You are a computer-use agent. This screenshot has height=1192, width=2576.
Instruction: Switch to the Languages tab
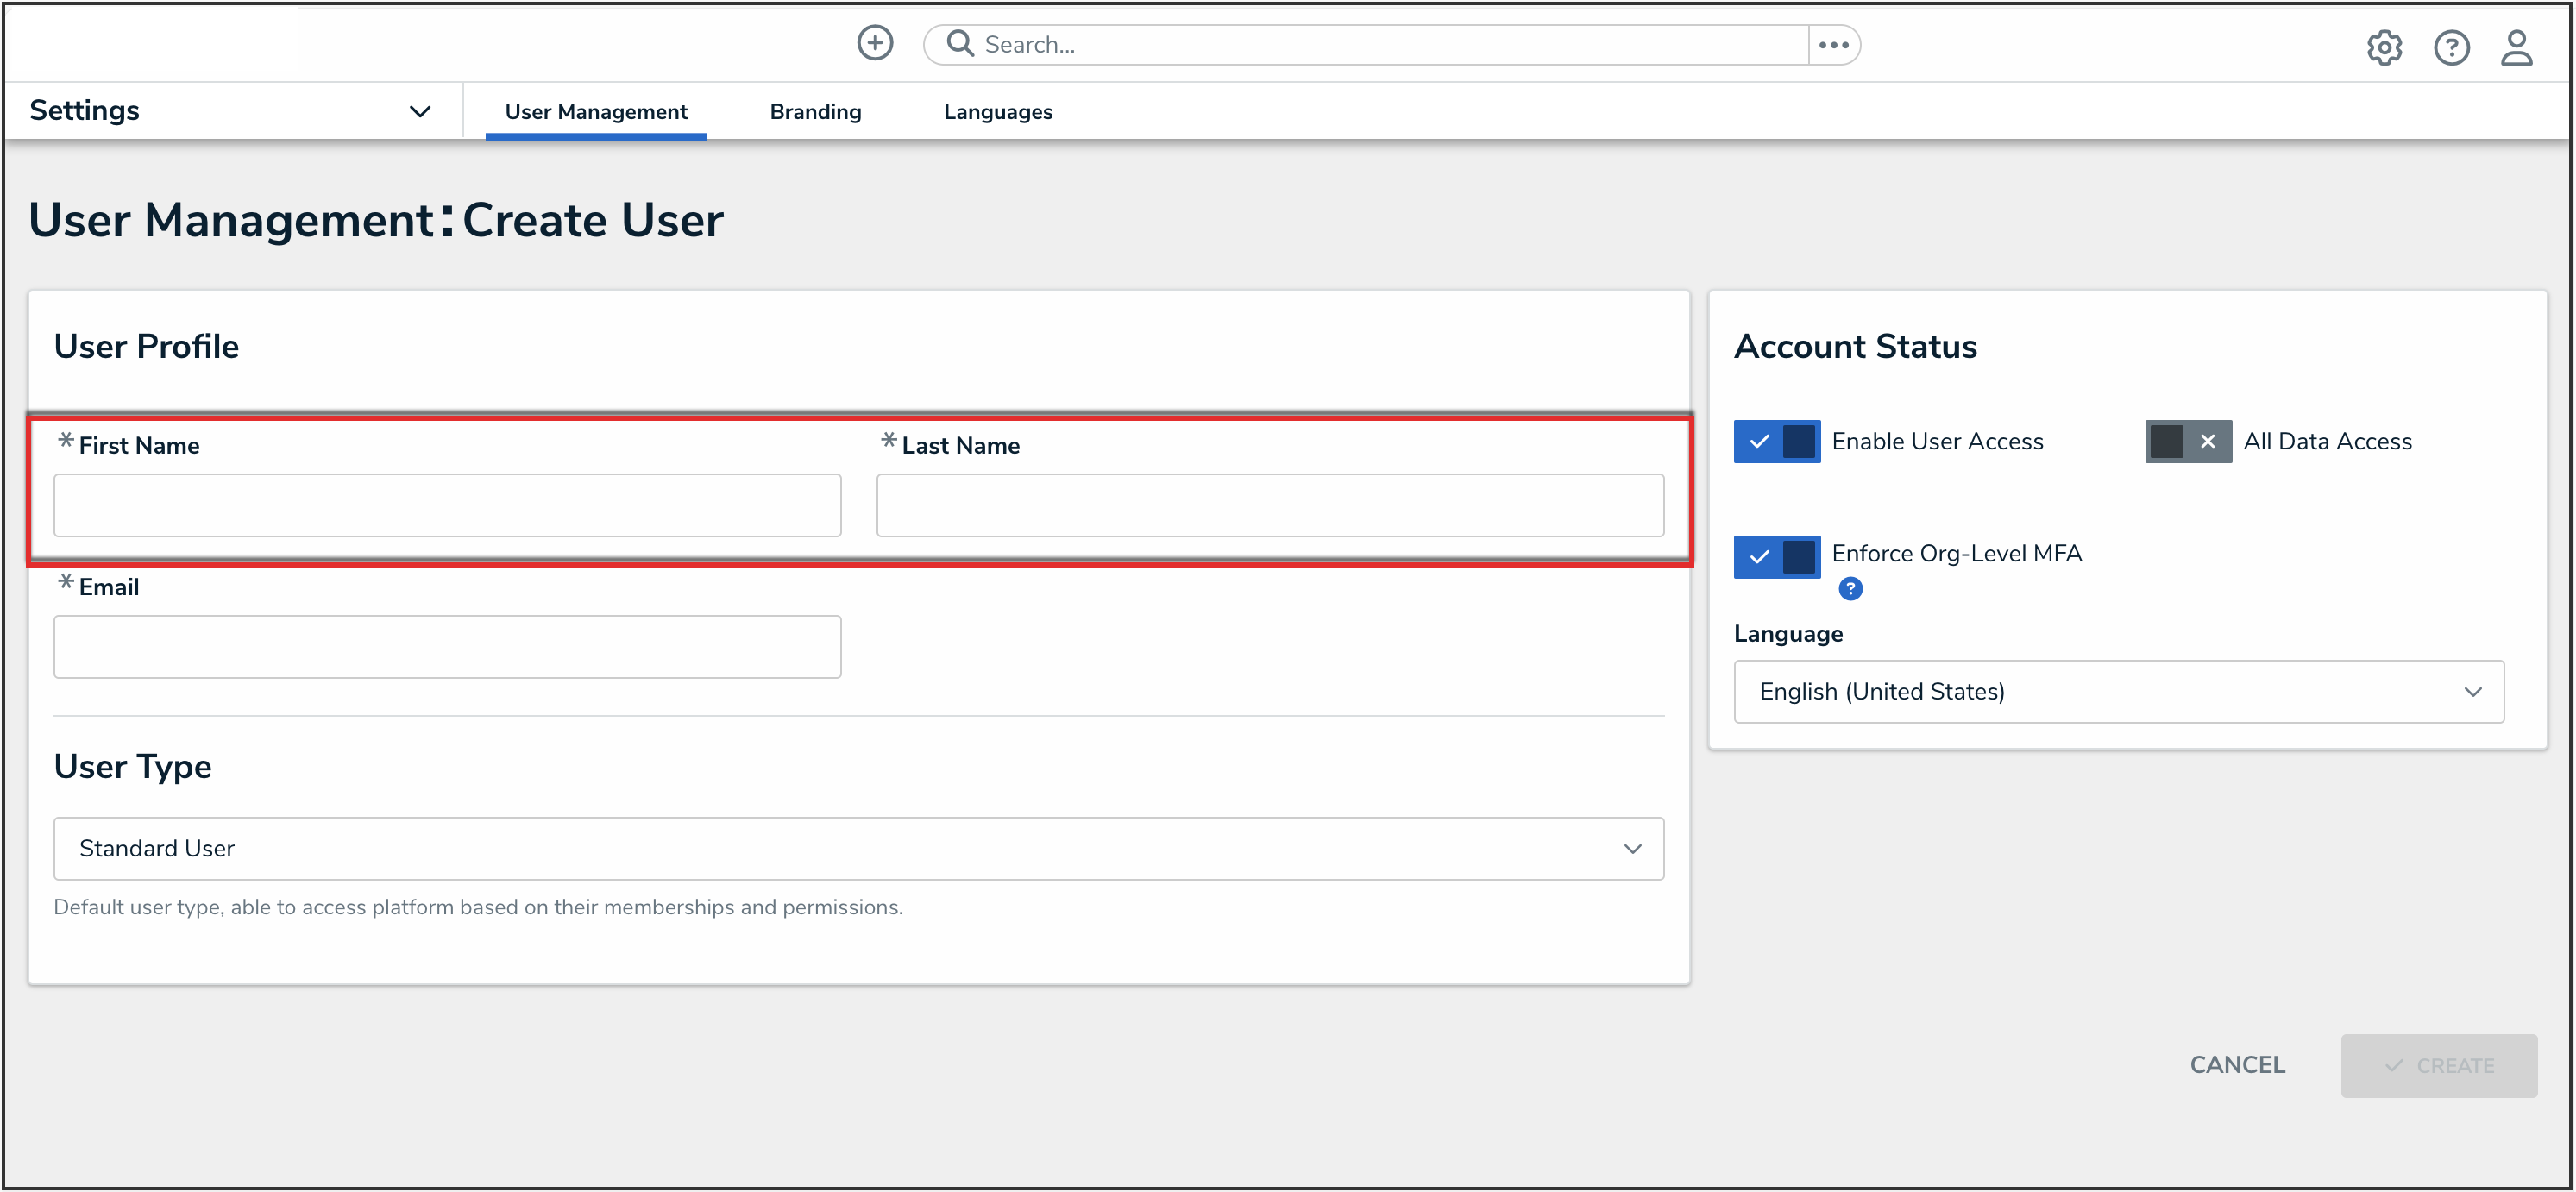[997, 112]
